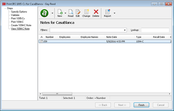
Task: Expand the New button dropdown arrow
Action: click(66, 13)
